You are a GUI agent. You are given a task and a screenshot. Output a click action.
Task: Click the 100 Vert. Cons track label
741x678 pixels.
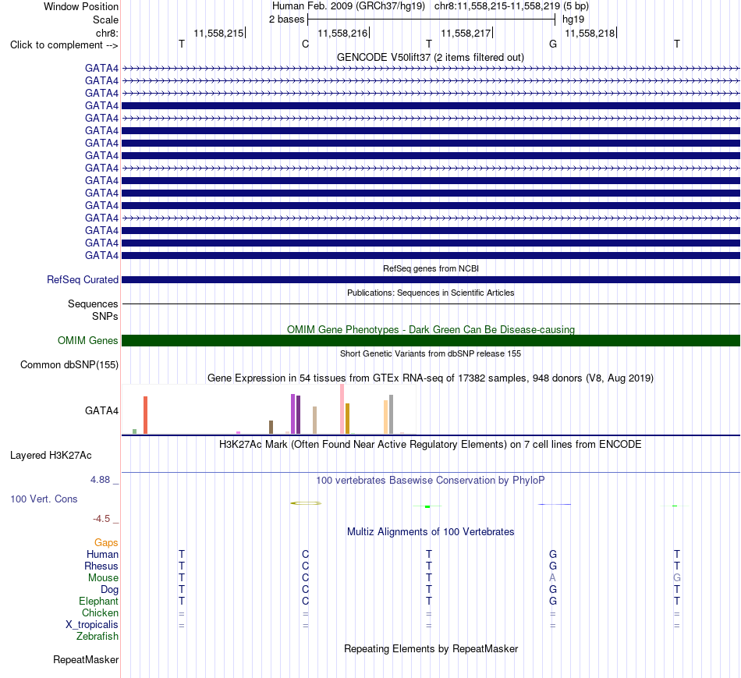44,499
